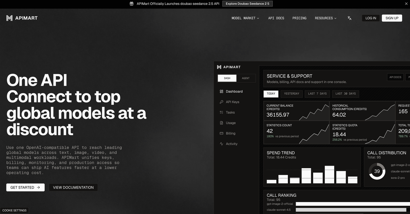Click the Statistics Quota 18.44 card
Viewport: 410px width, 214px height.
point(362,132)
